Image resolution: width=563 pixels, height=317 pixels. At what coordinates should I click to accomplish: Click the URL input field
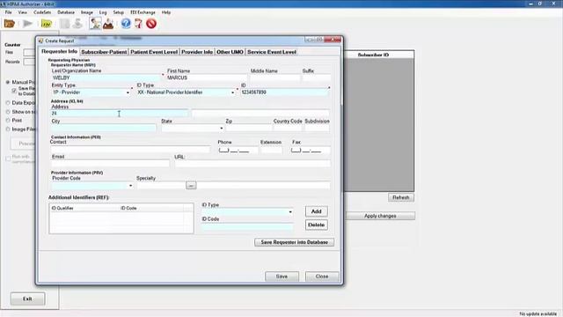pyautogui.click(x=252, y=164)
